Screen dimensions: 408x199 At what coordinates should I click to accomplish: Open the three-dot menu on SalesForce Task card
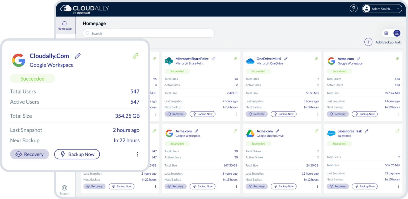pos(398,186)
